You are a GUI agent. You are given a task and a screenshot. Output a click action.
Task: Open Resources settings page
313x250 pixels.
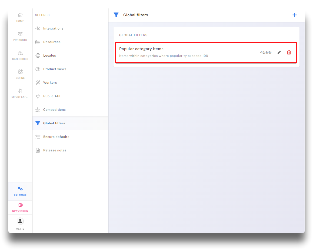click(x=52, y=42)
